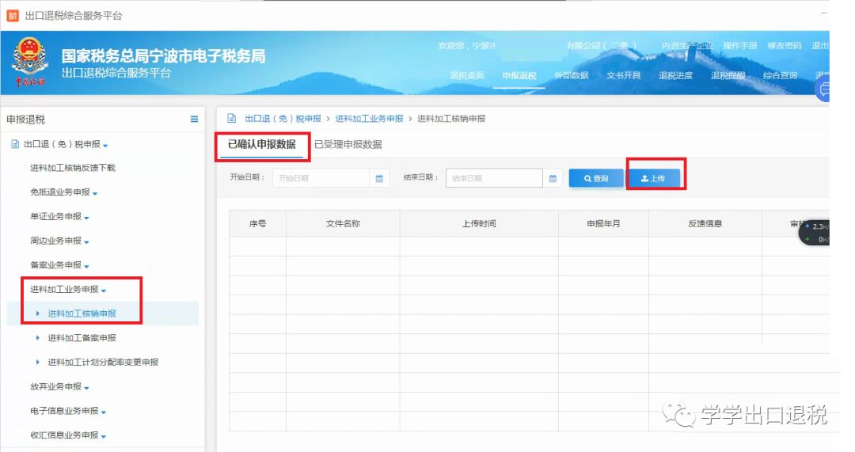Open the 结束日期 calendar picker icon
Viewport: 855px width, 452px height.
(553, 178)
